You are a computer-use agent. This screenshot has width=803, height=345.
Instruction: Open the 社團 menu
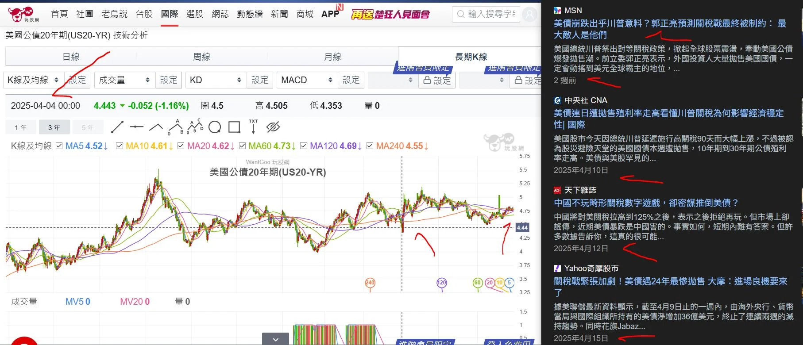[x=85, y=14]
